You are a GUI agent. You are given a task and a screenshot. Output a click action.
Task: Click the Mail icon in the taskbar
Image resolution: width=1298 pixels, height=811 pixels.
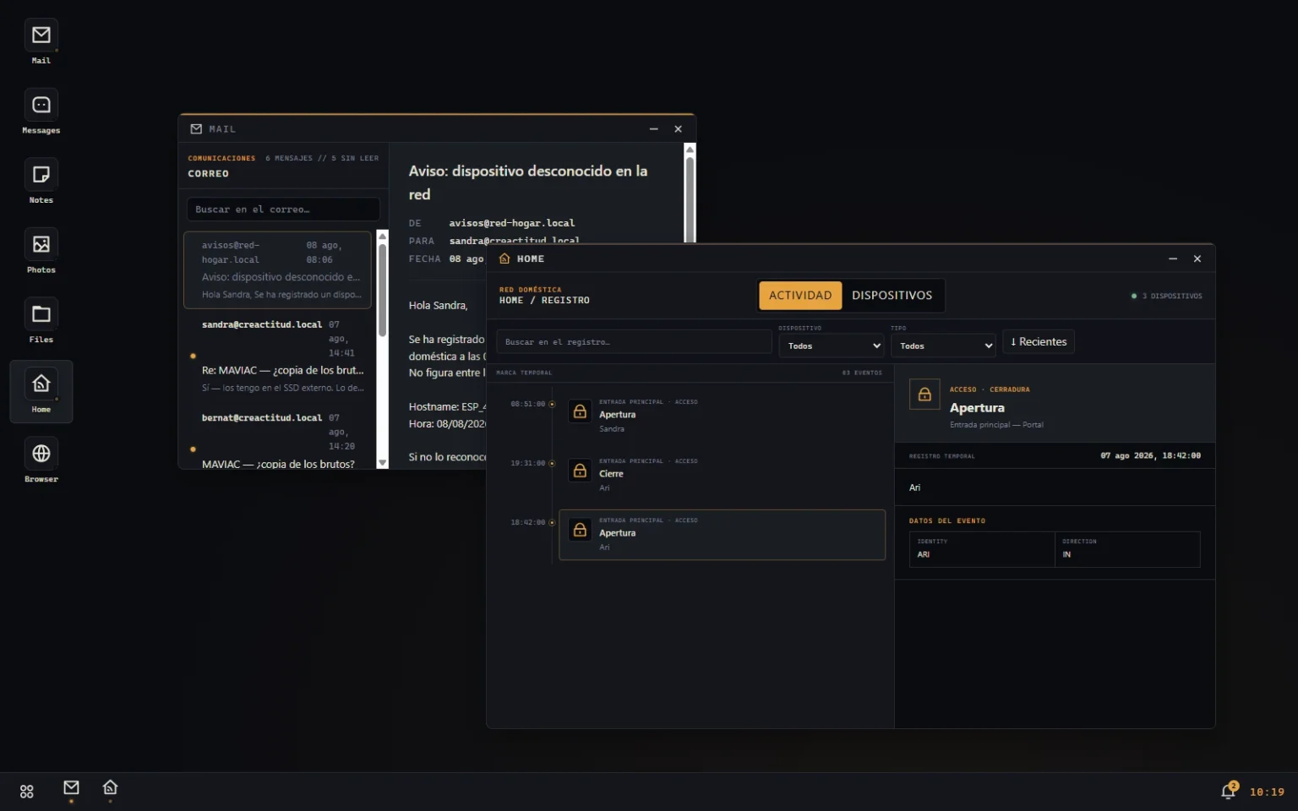pos(71,788)
